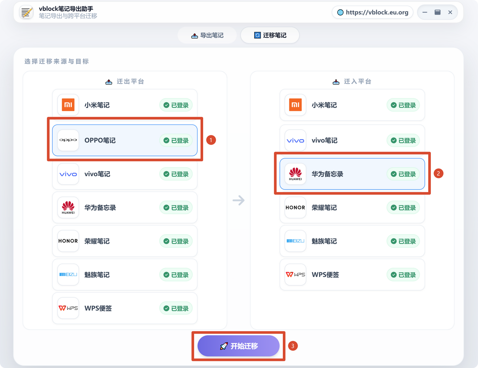Select 小米笔记 as the source platform

point(125,105)
